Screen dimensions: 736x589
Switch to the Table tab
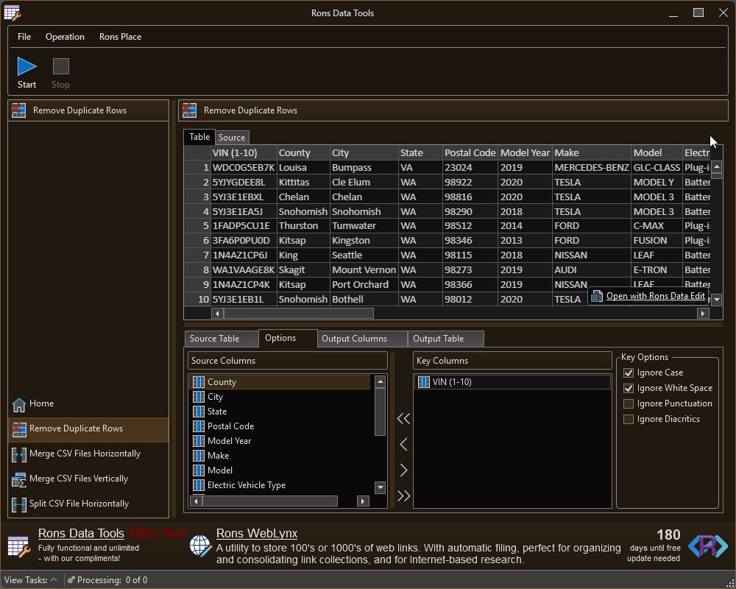coord(199,137)
